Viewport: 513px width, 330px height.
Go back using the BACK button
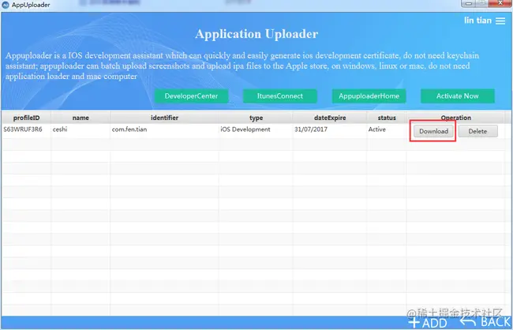(485, 322)
